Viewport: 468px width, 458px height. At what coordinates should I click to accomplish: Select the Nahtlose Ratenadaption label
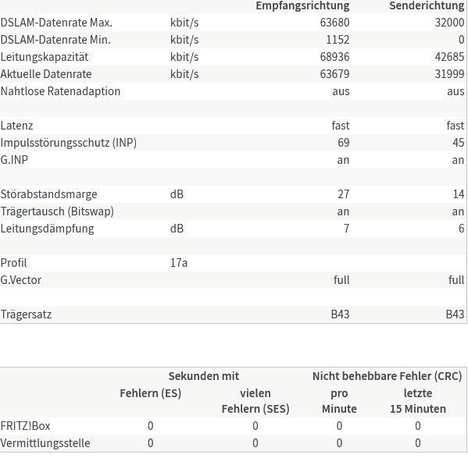[x=60, y=91]
